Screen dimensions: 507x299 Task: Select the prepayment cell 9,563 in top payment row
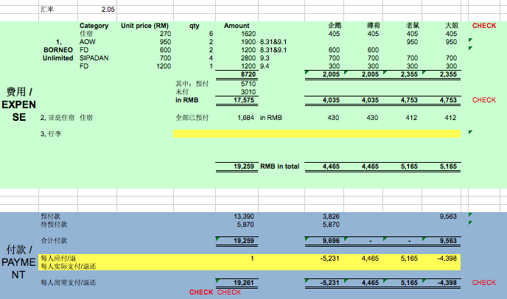tap(448, 217)
